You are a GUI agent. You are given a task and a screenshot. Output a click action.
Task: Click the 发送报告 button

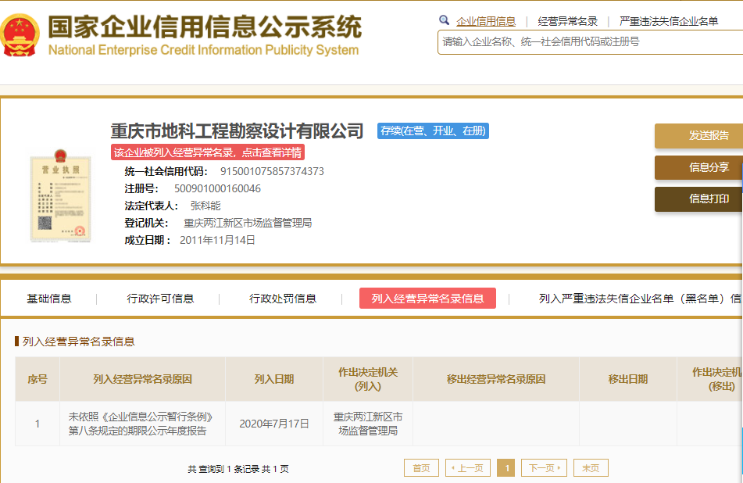click(x=699, y=135)
